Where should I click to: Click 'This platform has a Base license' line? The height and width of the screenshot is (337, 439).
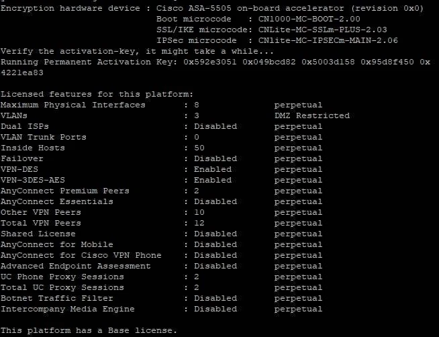pyautogui.click(x=89, y=330)
